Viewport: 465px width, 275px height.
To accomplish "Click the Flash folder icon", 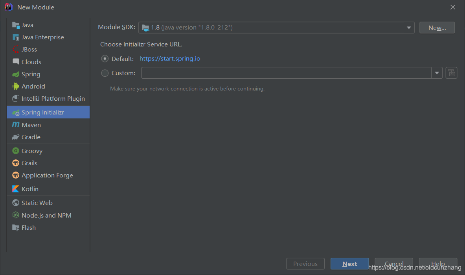I will [16, 227].
